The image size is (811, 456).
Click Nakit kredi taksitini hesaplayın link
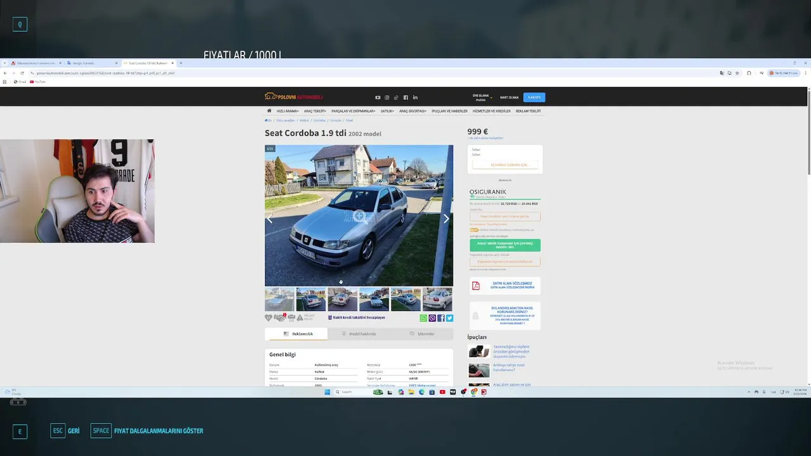(357, 318)
